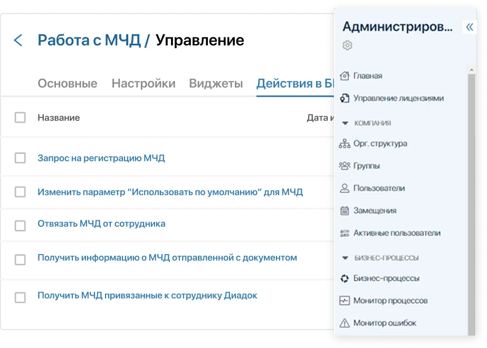
Task: Tick the checkbox for Отвязать МЧД от сотрудника
Action: (21, 225)
